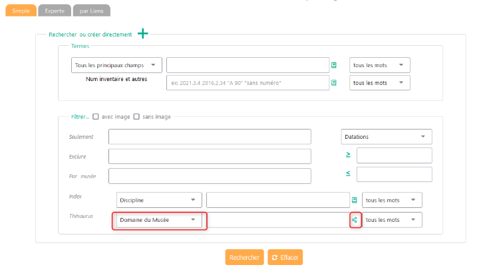493x275 pixels.
Task: Click the green plus create icon
Action: click(142, 34)
